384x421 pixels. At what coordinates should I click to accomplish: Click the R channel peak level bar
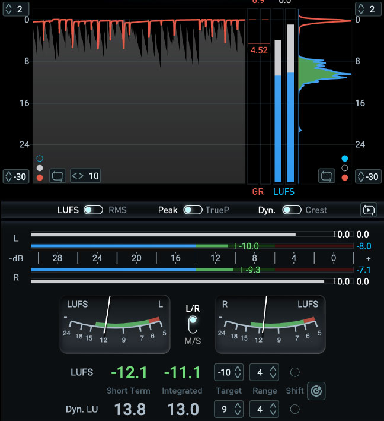click(x=192, y=281)
